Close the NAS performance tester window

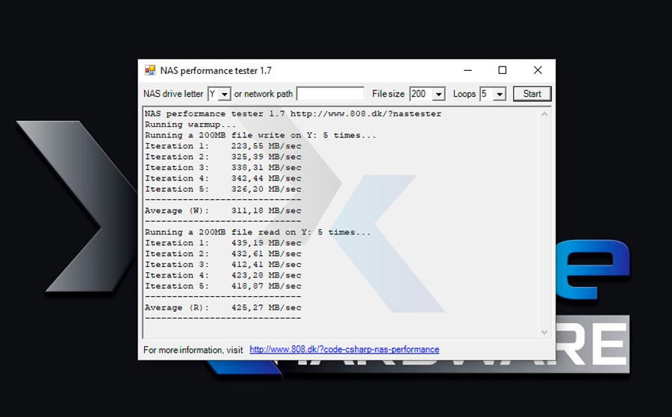tap(538, 70)
